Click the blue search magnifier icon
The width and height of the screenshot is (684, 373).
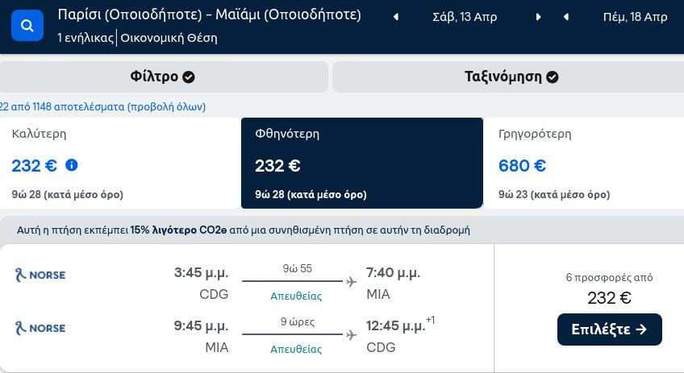[x=27, y=26]
